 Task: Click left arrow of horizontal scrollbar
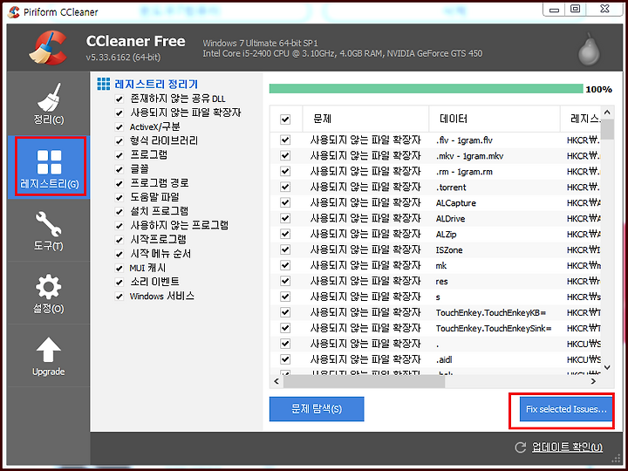point(276,382)
